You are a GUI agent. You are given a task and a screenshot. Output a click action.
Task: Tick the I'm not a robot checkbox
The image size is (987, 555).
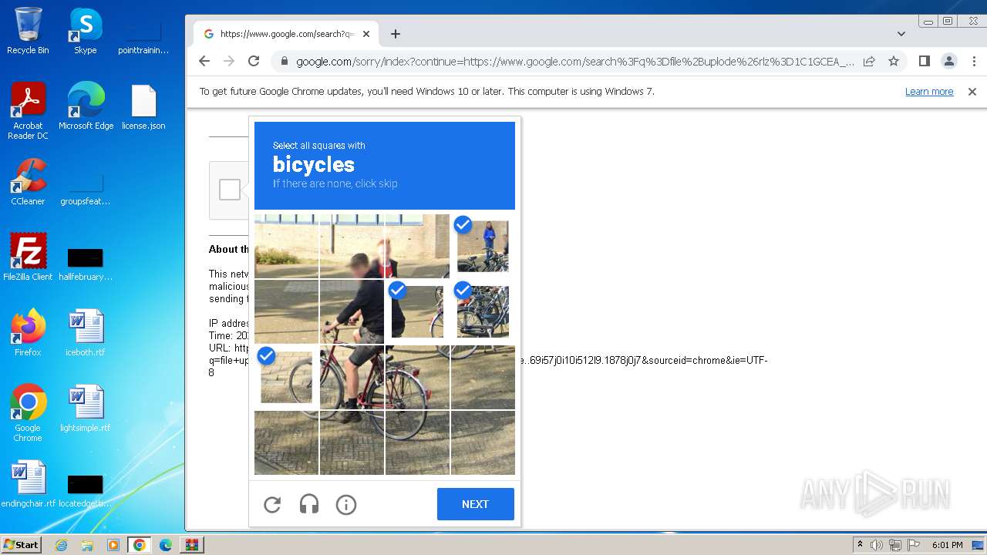[230, 190]
